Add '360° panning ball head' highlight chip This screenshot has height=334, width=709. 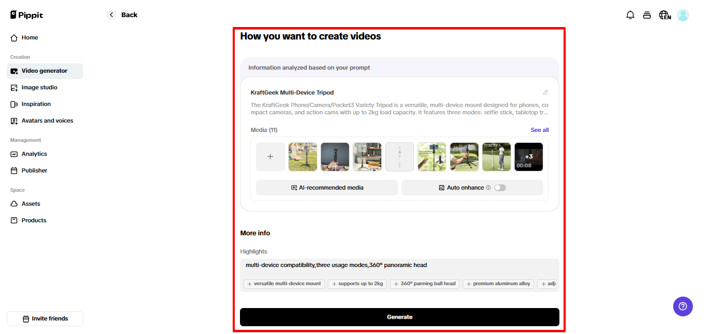pos(424,284)
